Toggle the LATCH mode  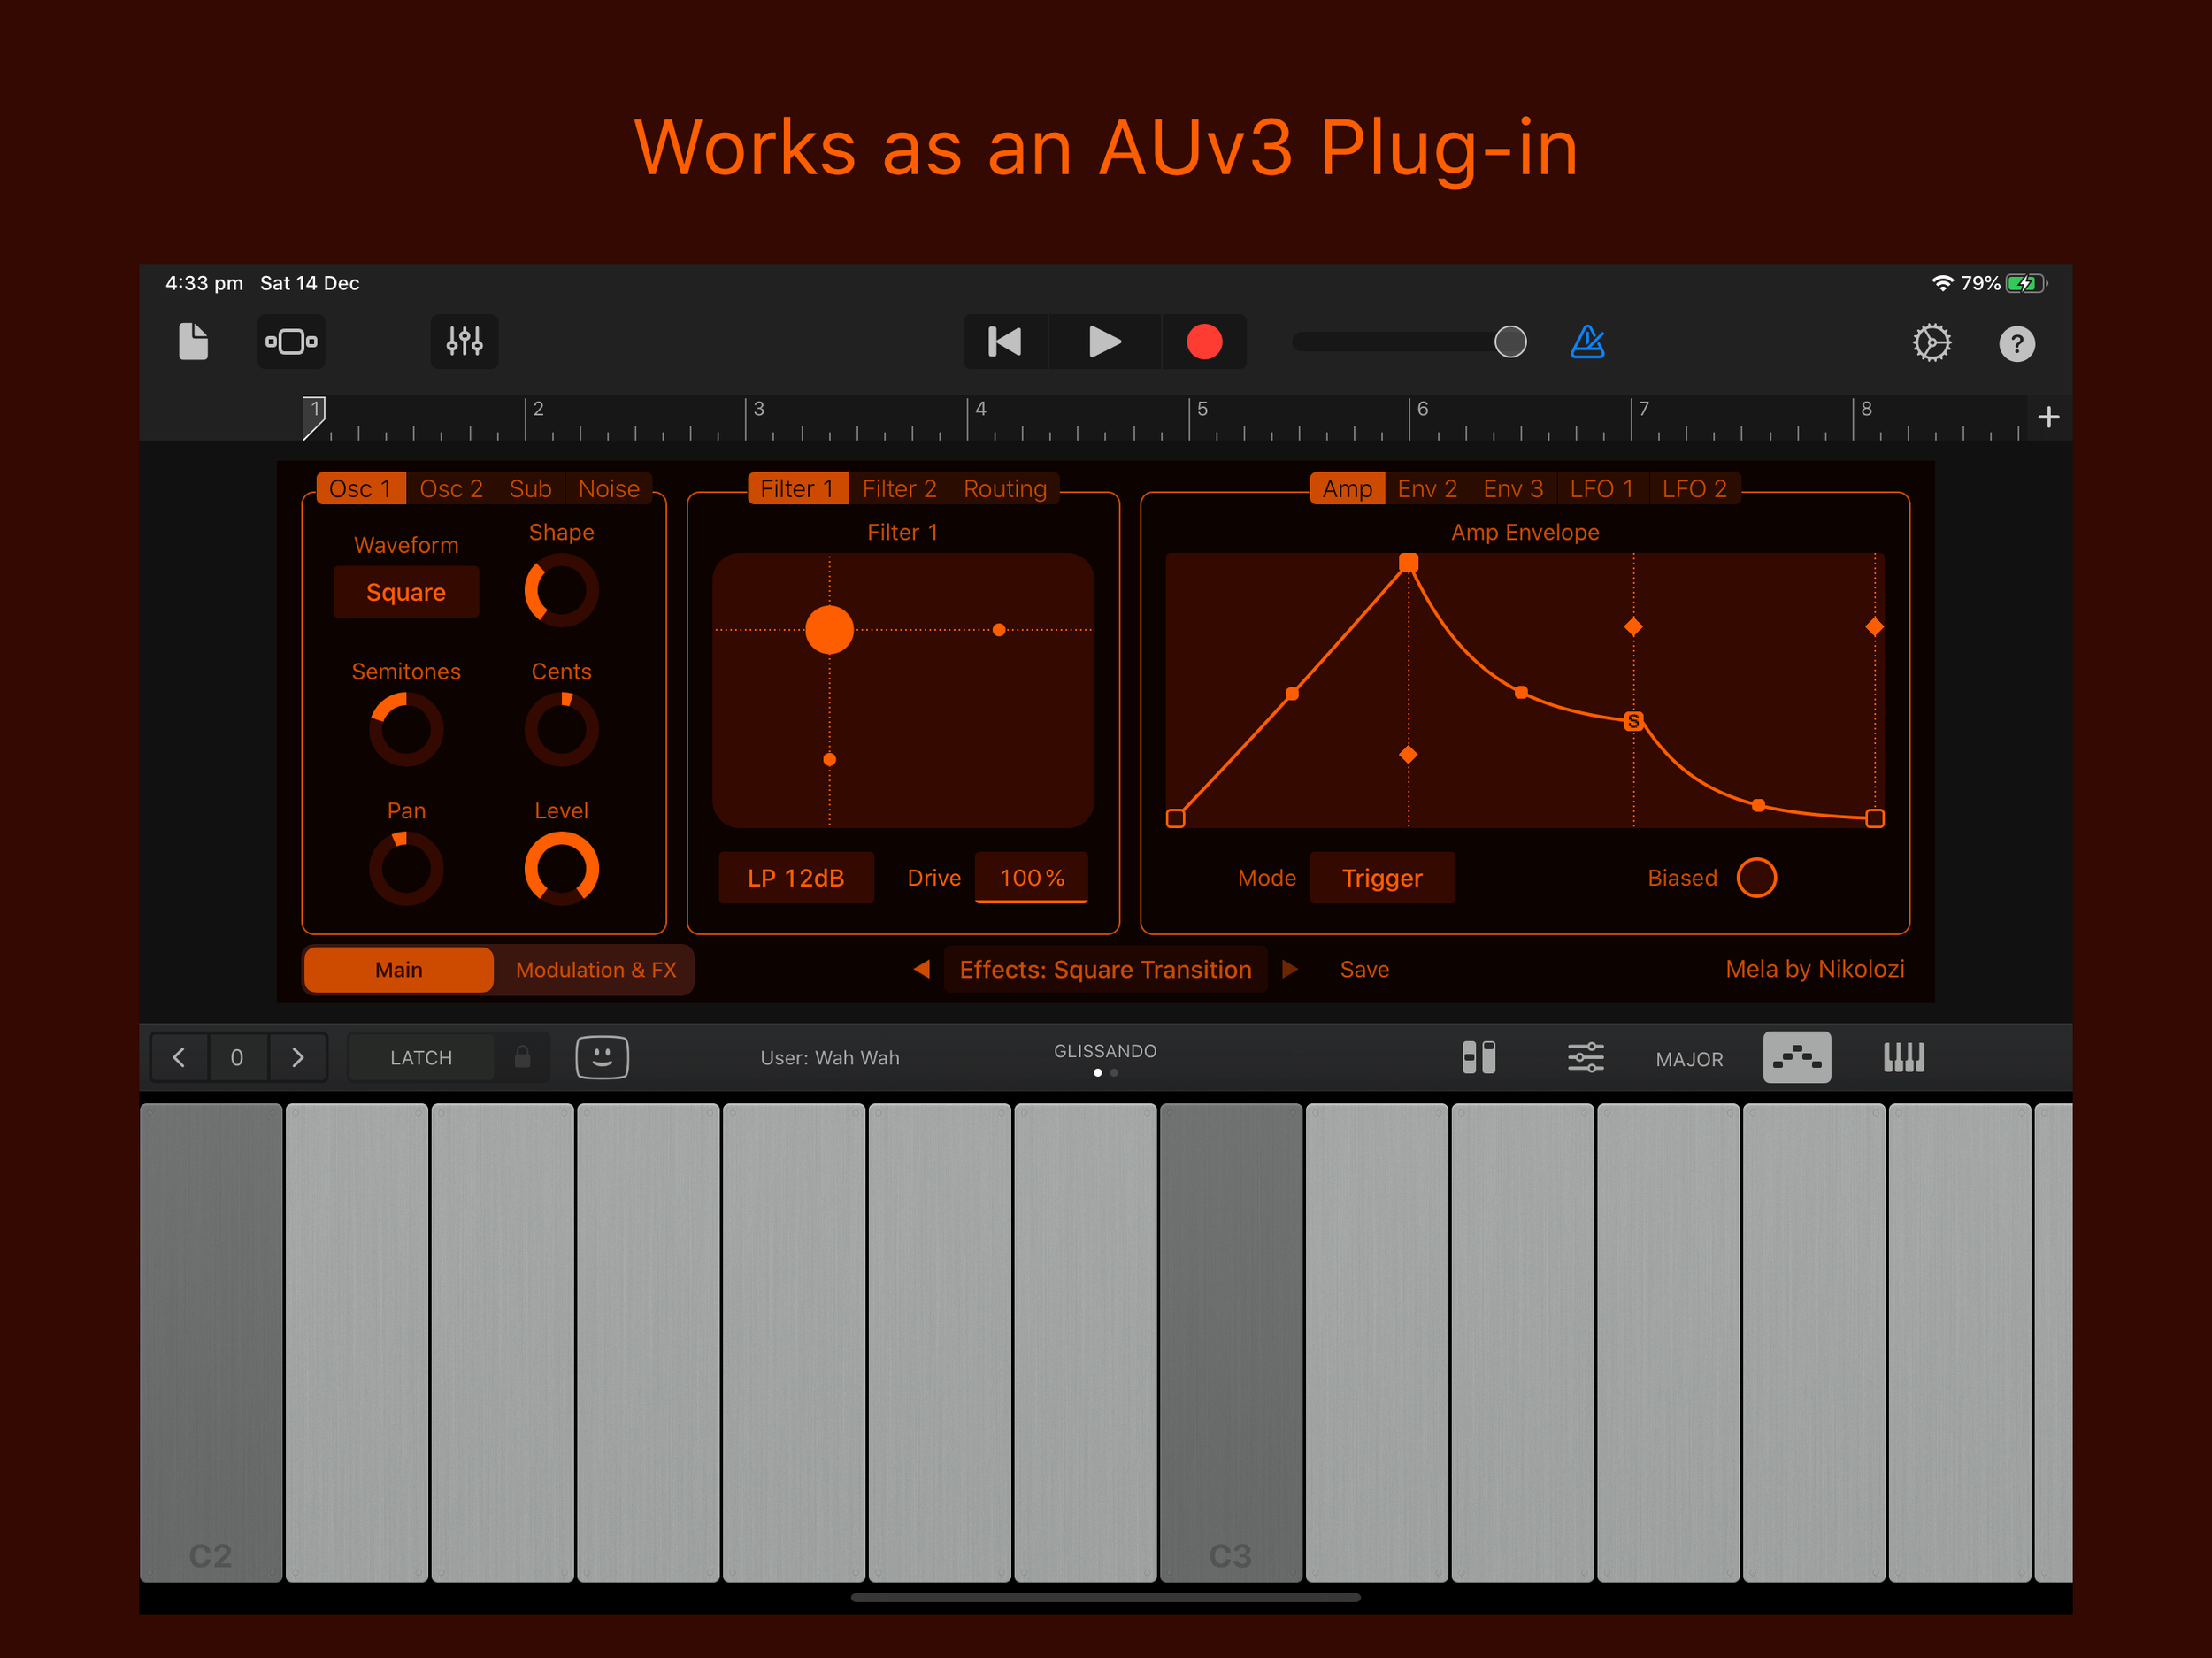coord(421,1057)
